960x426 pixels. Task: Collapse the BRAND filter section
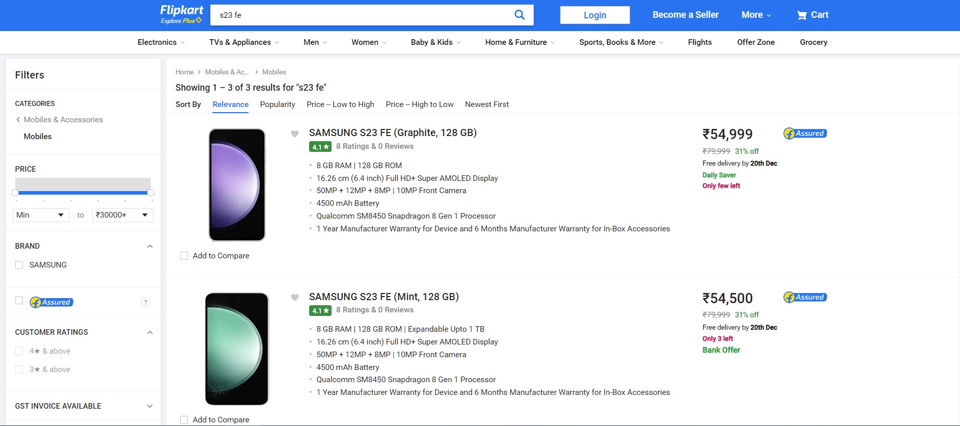150,246
